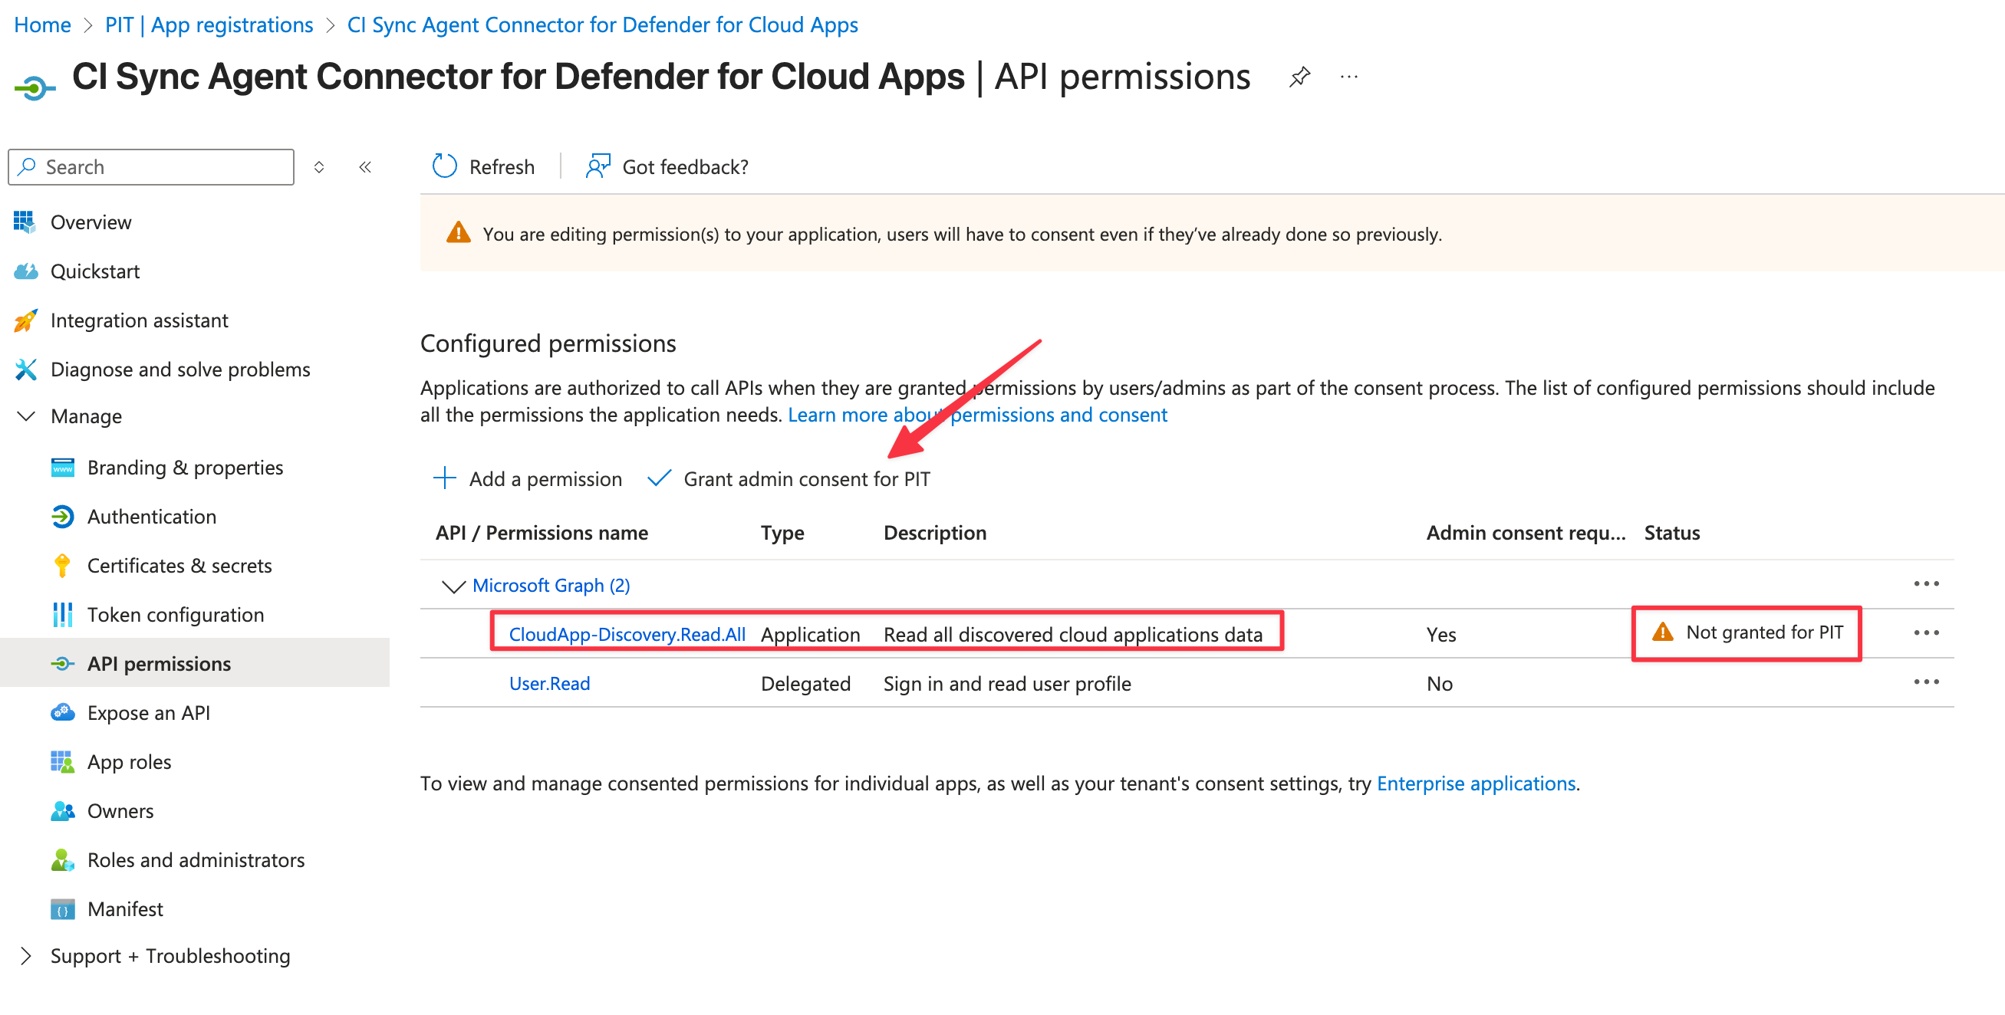
Task: Click the Certificates & secrets key icon
Action: [62, 566]
